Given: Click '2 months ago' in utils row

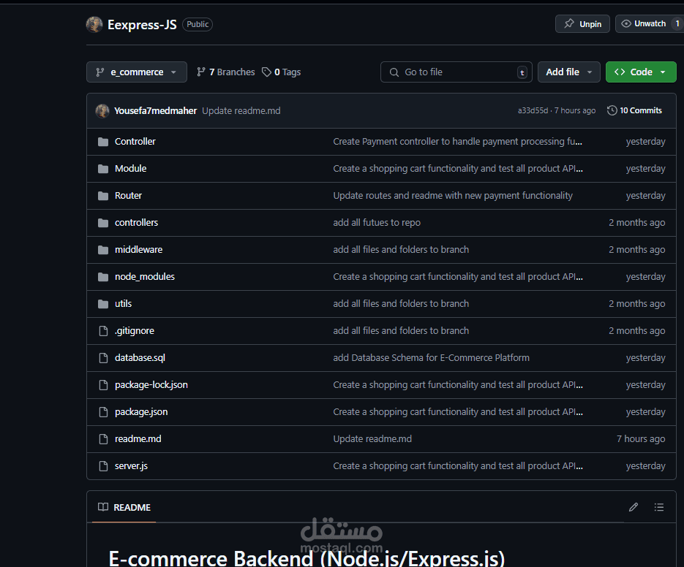Looking at the screenshot, I should click(637, 304).
